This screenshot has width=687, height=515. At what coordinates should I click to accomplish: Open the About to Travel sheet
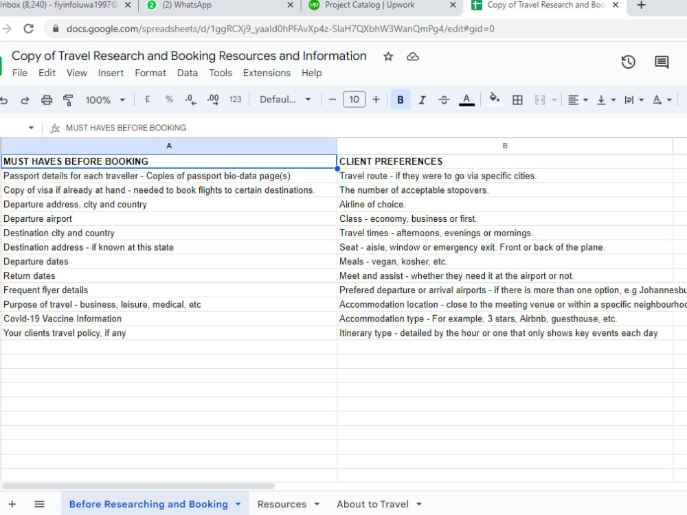(x=373, y=503)
